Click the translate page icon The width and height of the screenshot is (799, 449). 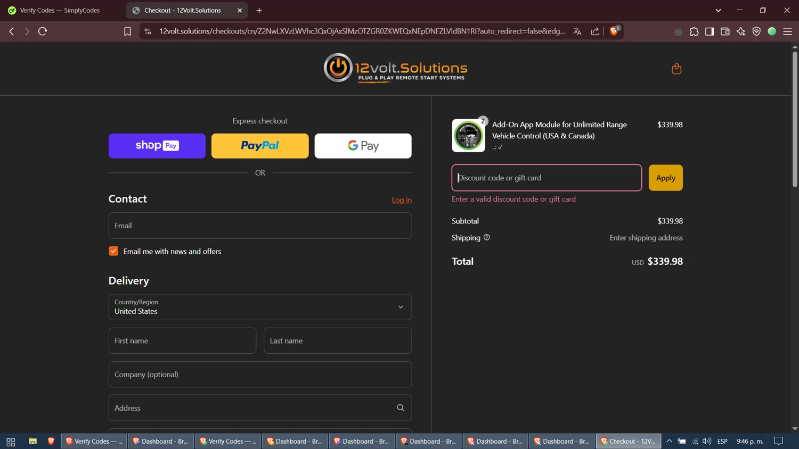(577, 31)
